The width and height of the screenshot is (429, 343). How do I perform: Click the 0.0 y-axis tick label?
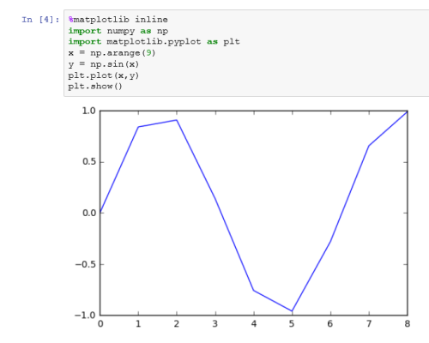tap(89, 213)
